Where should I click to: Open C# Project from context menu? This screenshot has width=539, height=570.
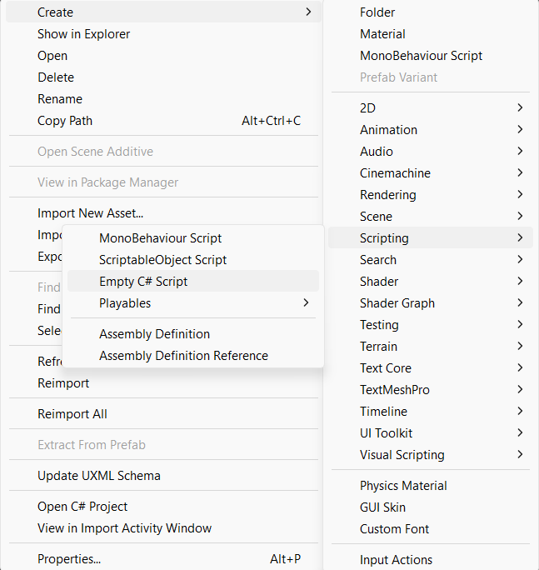point(163,507)
